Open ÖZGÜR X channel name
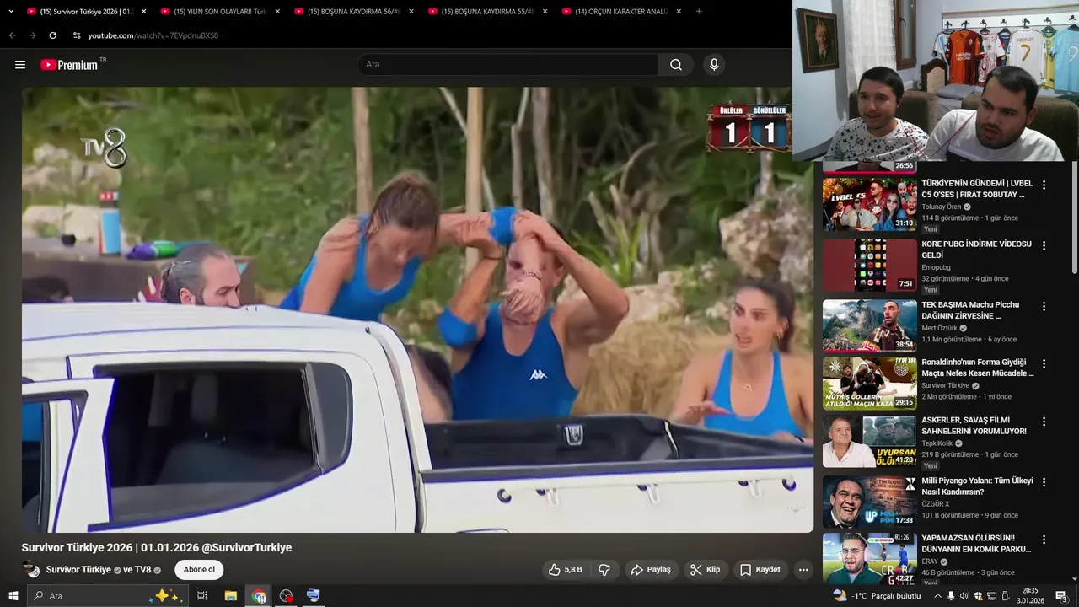 (936, 504)
